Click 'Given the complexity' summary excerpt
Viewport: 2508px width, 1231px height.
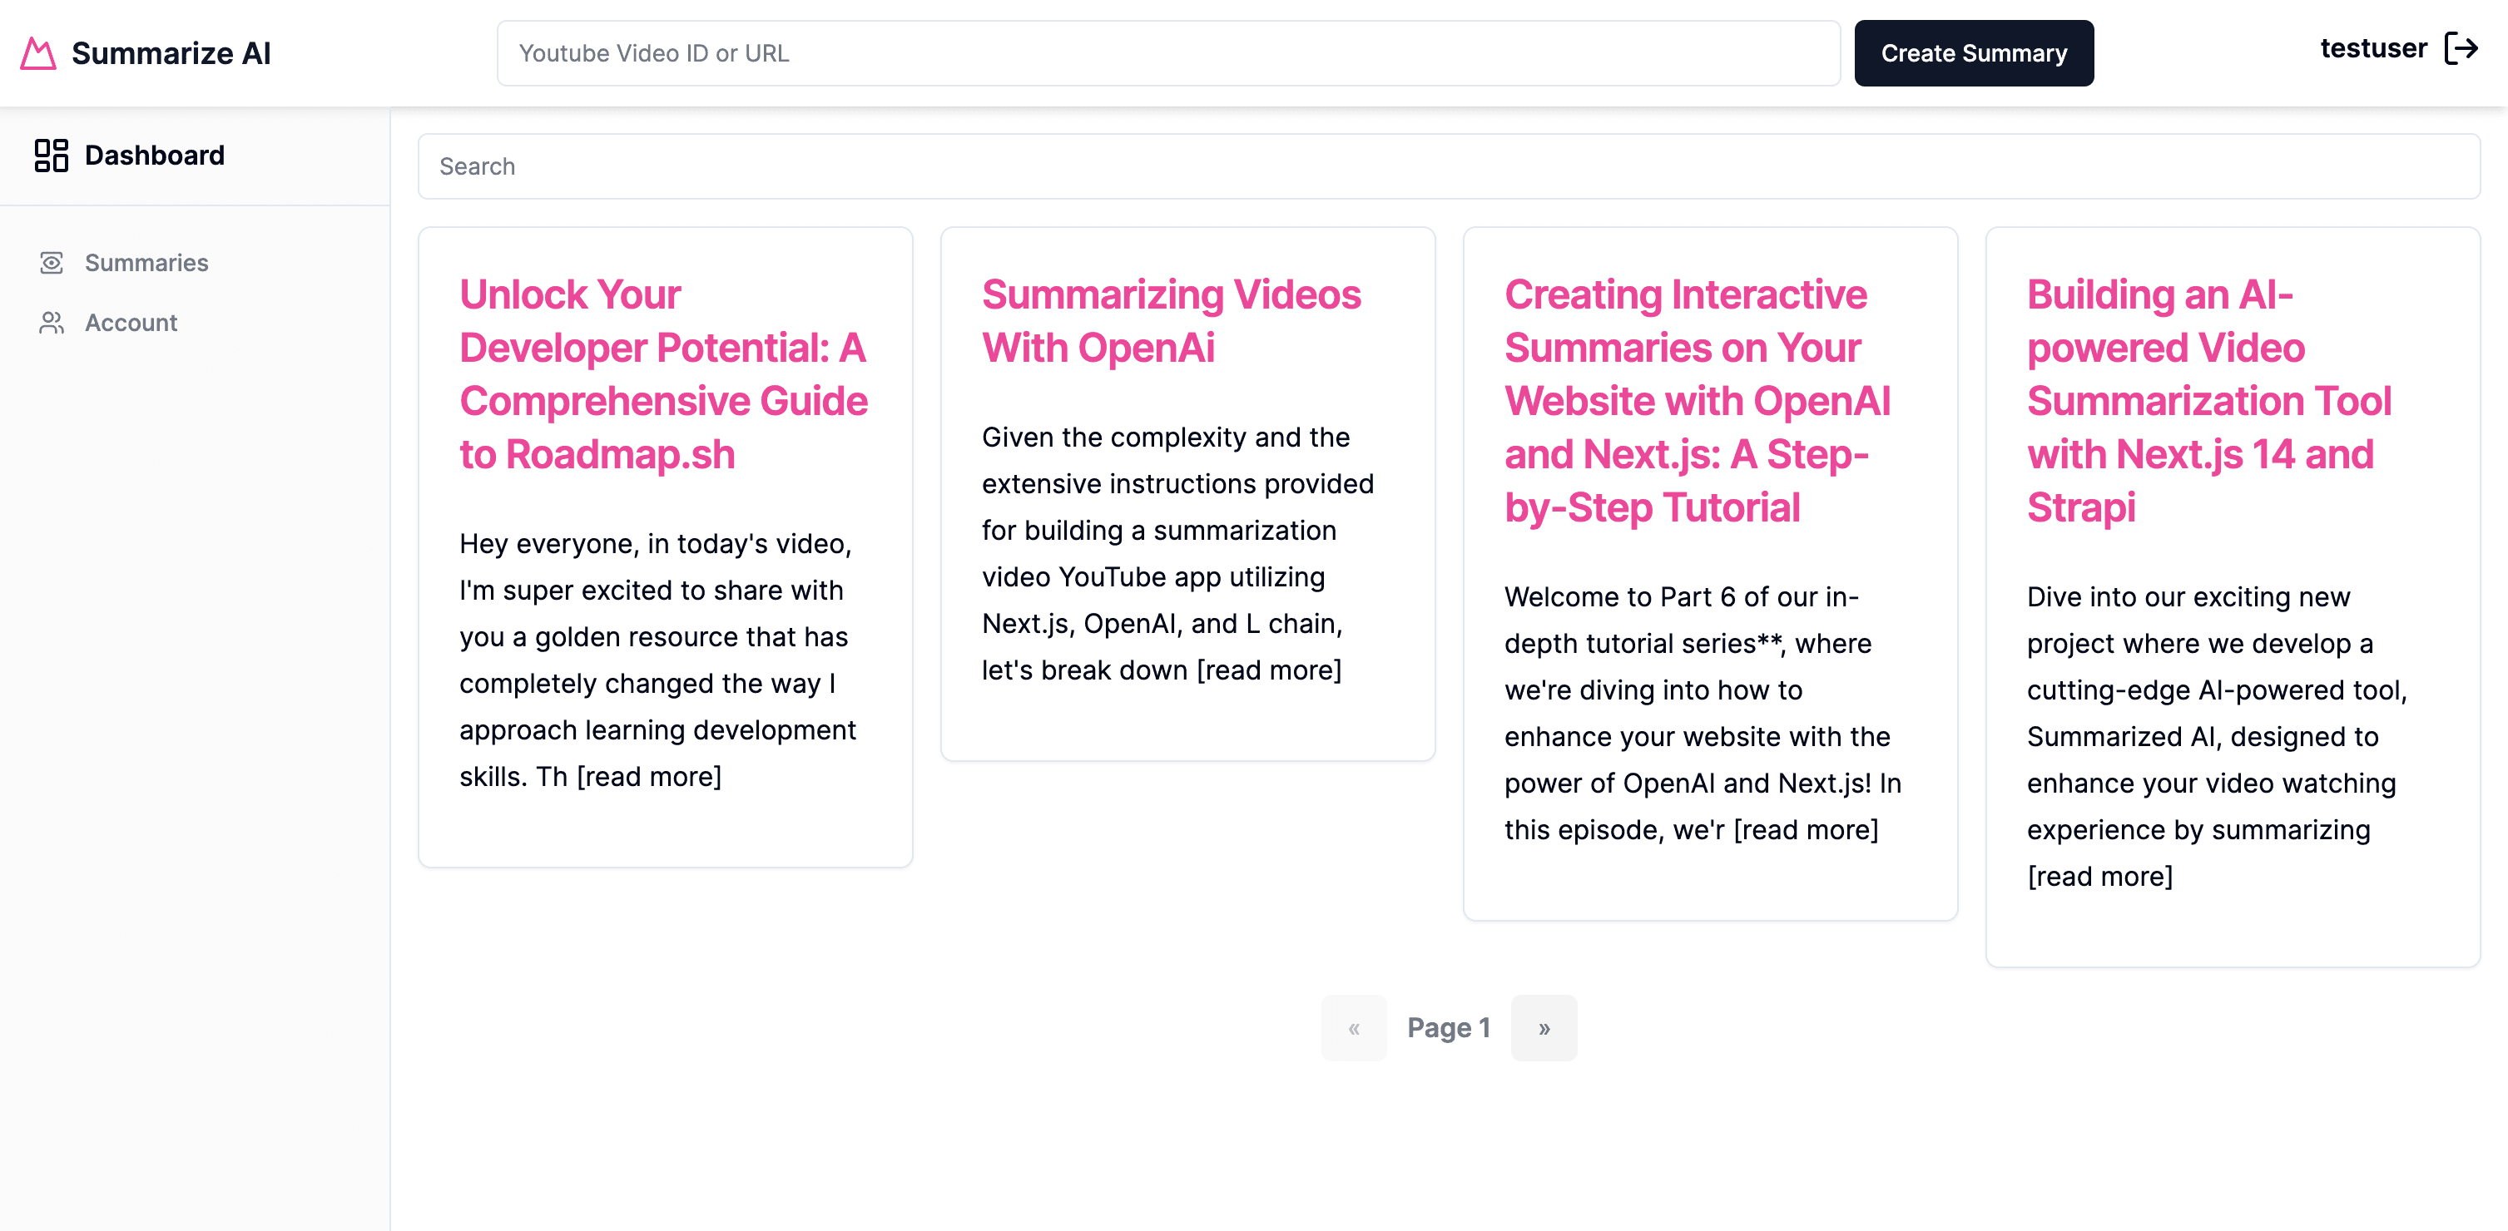coord(1178,554)
